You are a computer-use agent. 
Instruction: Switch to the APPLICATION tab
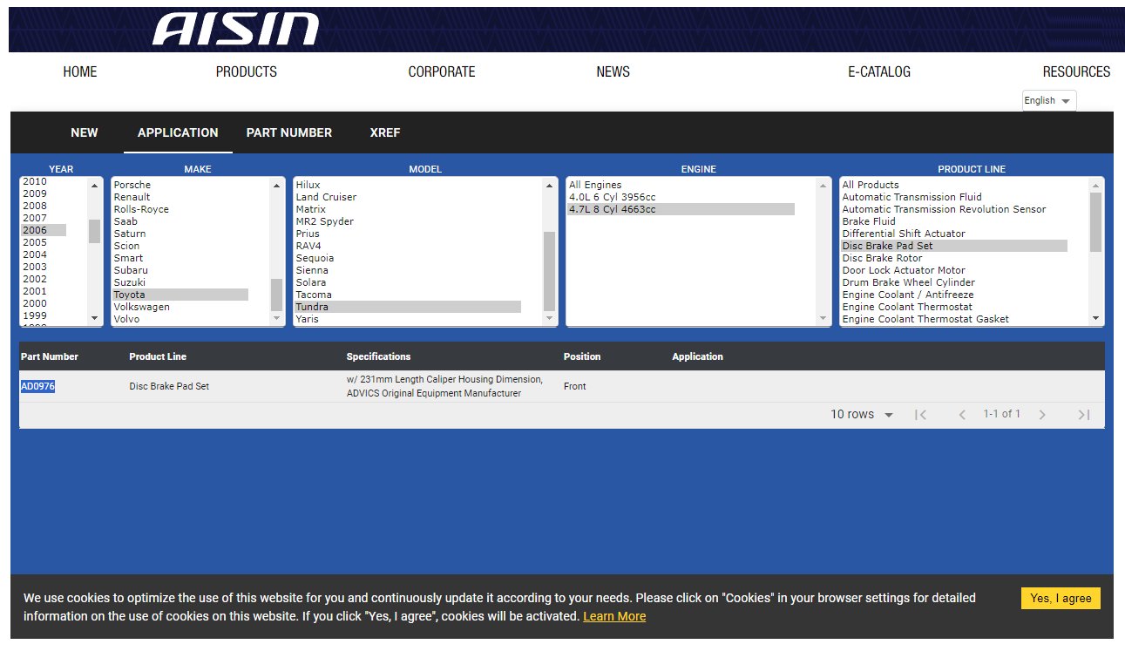tap(178, 132)
